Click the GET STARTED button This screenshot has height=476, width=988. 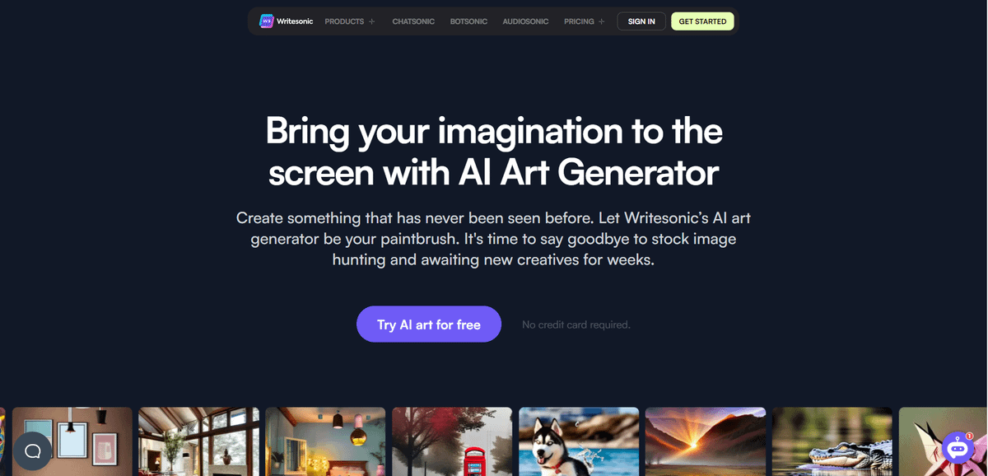point(702,21)
